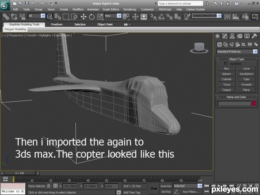Screen dimensions: 260x195
Task: Click the Set Keys large key icon
Action: click(154, 188)
